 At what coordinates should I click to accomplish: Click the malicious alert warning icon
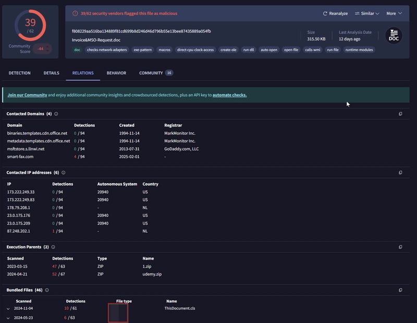coord(75,14)
